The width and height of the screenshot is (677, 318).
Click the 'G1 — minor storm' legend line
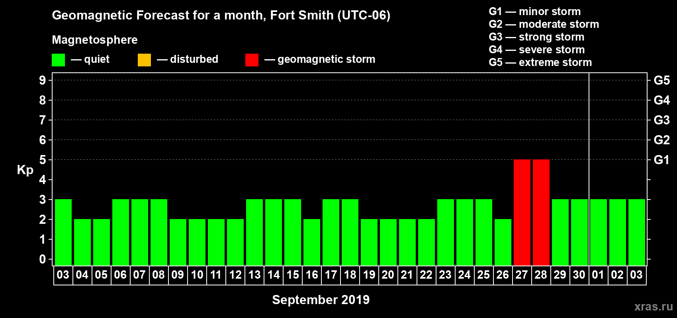[x=535, y=12]
